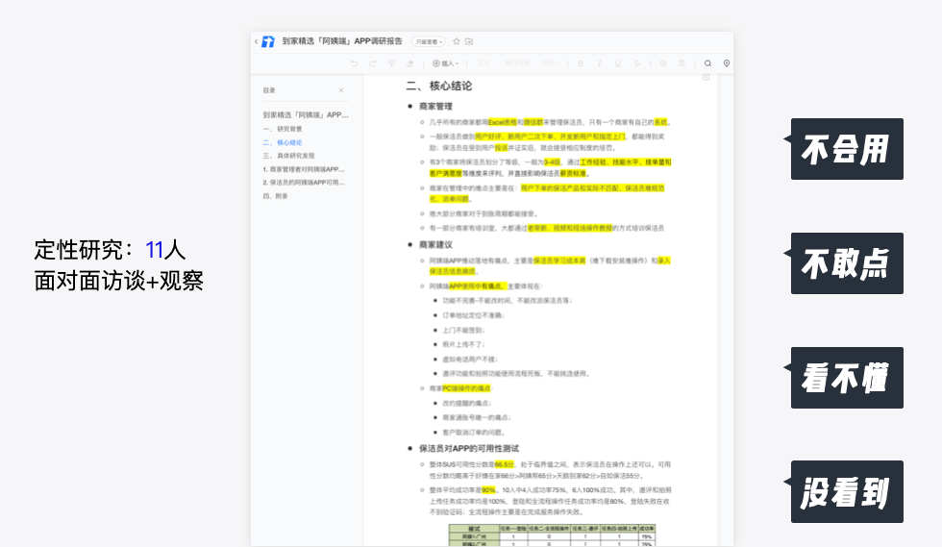Viewport: 942px width, 547px height.
Task: Click the clear formatting eraser icon
Action: pos(409,63)
